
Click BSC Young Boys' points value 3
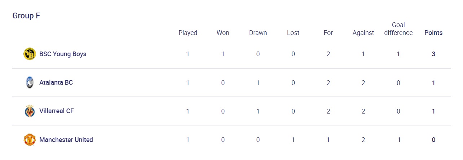tap(433, 54)
